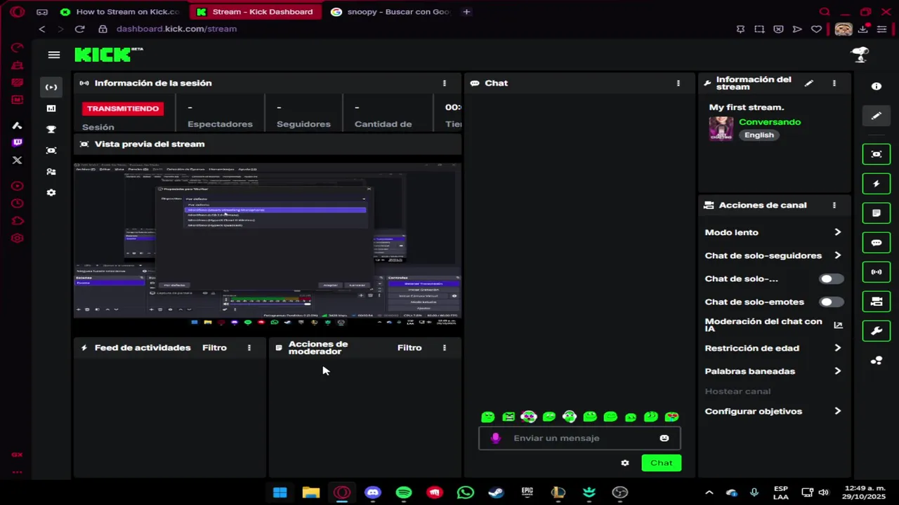Switch to How to Stream on Kick tab

(x=120, y=12)
